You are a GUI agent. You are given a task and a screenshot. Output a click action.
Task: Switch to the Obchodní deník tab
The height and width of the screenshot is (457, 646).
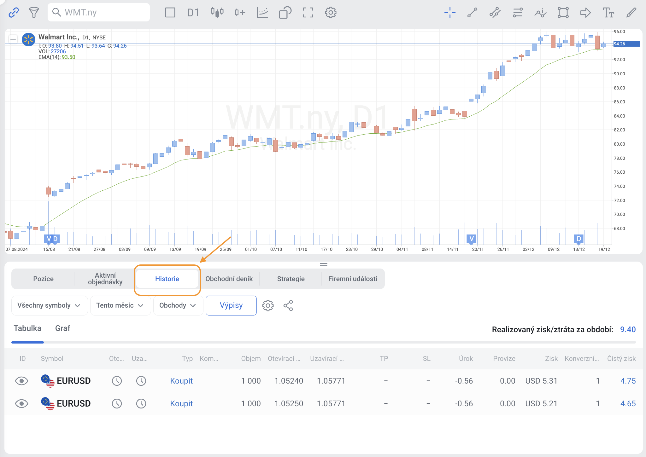coord(229,279)
